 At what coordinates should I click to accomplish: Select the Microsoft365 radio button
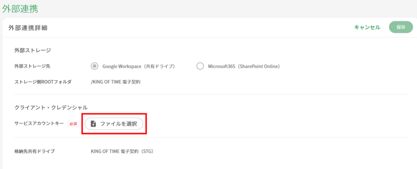[x=200, y=66]
